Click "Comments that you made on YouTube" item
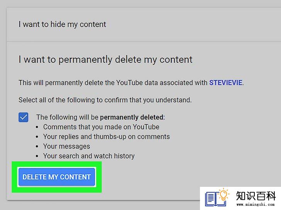This screenshot has height=210, width=281. pyautogui.click(x=101, y=127)
